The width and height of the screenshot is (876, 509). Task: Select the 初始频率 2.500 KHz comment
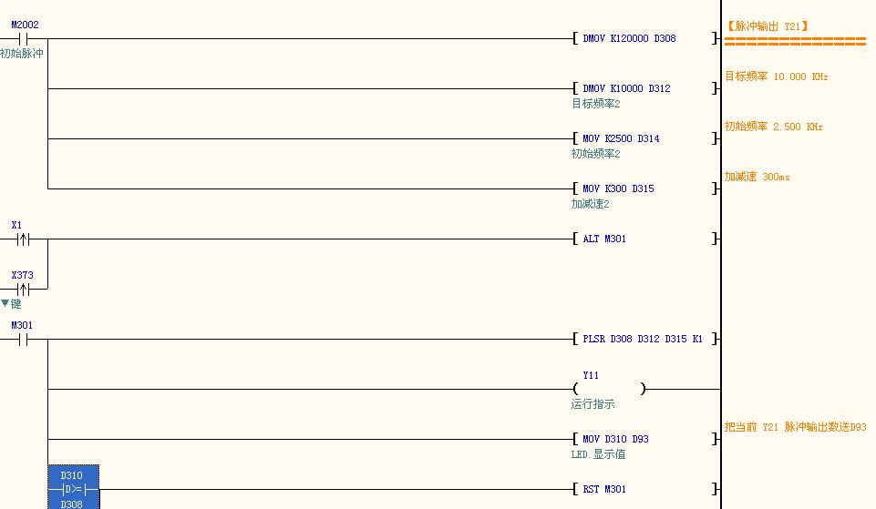(773, 127)
